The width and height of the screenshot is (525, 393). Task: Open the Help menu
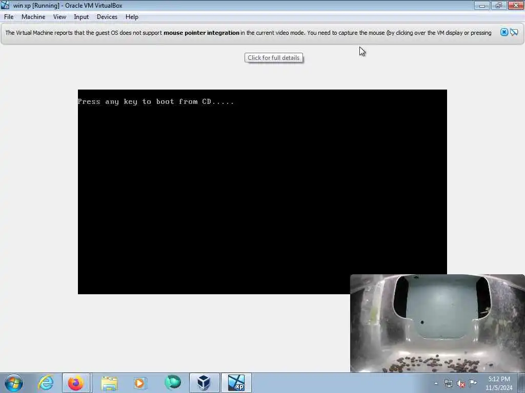tap(132, 17)
